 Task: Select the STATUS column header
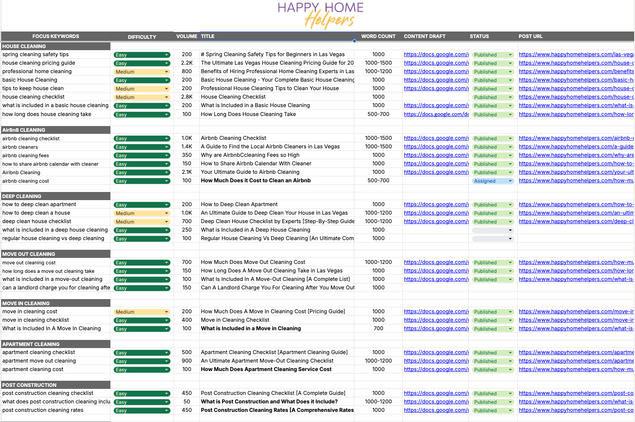pos(493,36)
